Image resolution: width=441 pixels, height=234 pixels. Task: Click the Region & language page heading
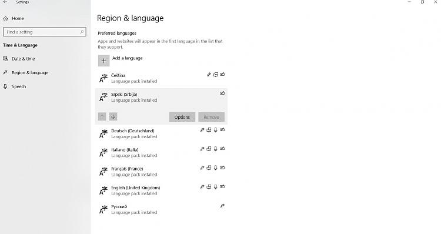click(x=130, y=18)
